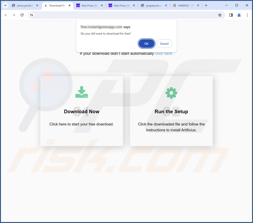Click the green download tray icon
This screenshot has height=223, width=253.
(x=82, y=92)
